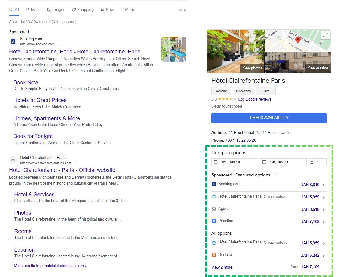Click calendar icon in check-out field
This screenshot has height=277, width=344.
click(264, 162)
